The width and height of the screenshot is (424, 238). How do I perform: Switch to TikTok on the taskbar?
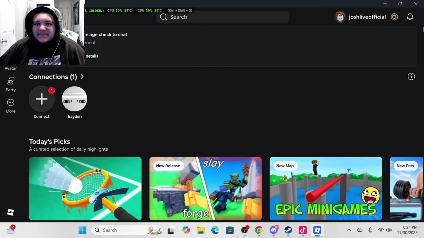pos(303,230)
